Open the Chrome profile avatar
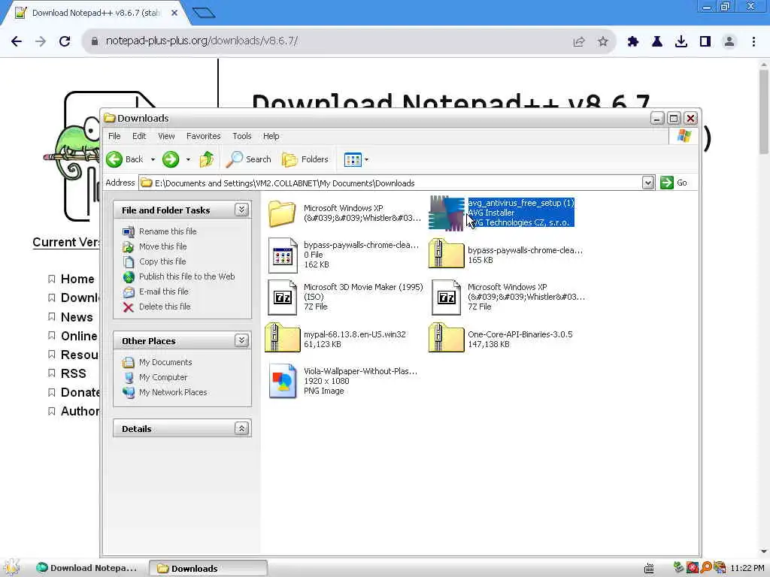The width and height of the screenshot is (770, 577). (x=729, y=42)
